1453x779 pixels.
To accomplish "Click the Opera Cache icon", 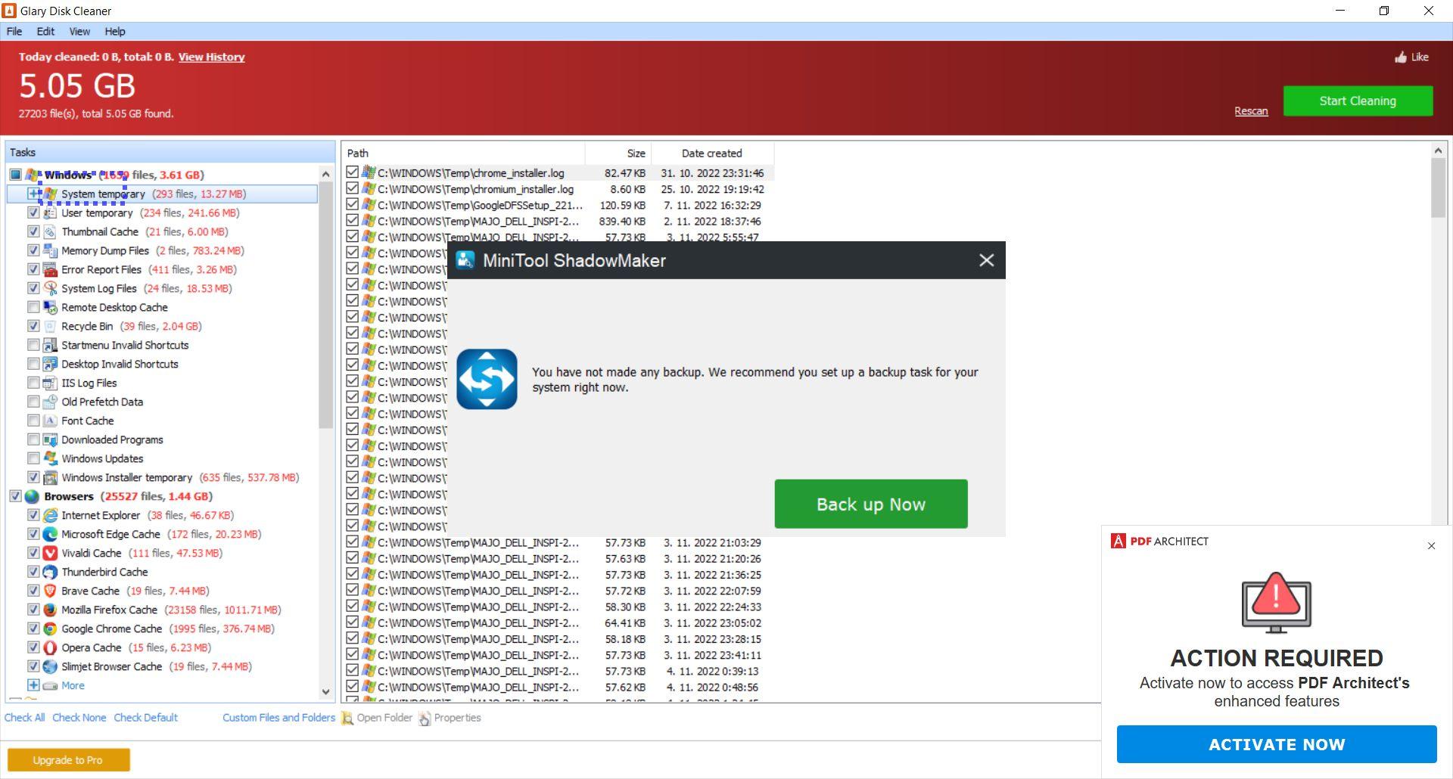I will [x=50, y=648].
